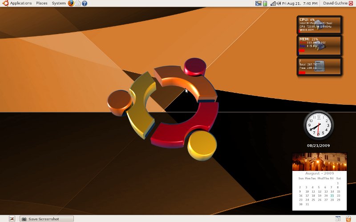356x222 pixels.
Task: Click the battery status icon
Action: pos(265,3)
